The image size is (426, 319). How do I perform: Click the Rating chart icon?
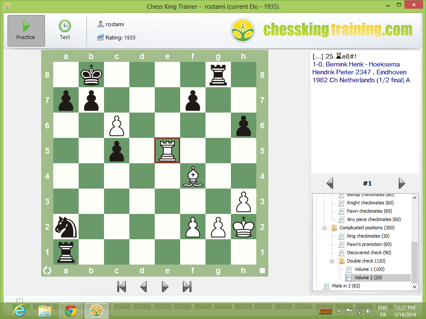pyautogui.click(x=101, y=37)
